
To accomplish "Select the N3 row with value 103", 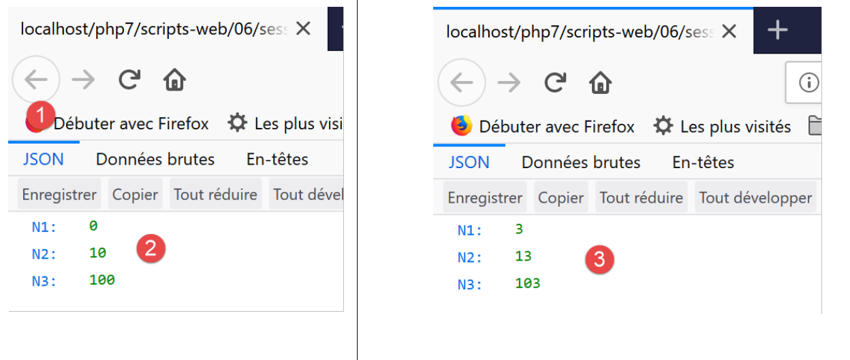I will [x=499, y=284].
